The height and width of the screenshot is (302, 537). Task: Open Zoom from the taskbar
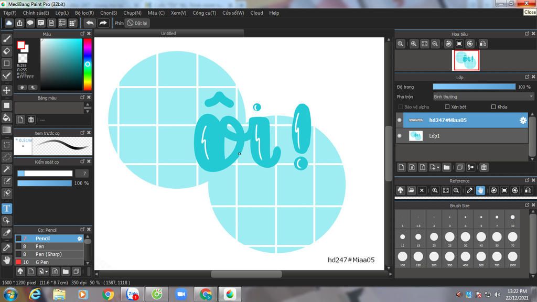[x=181, y=294]
